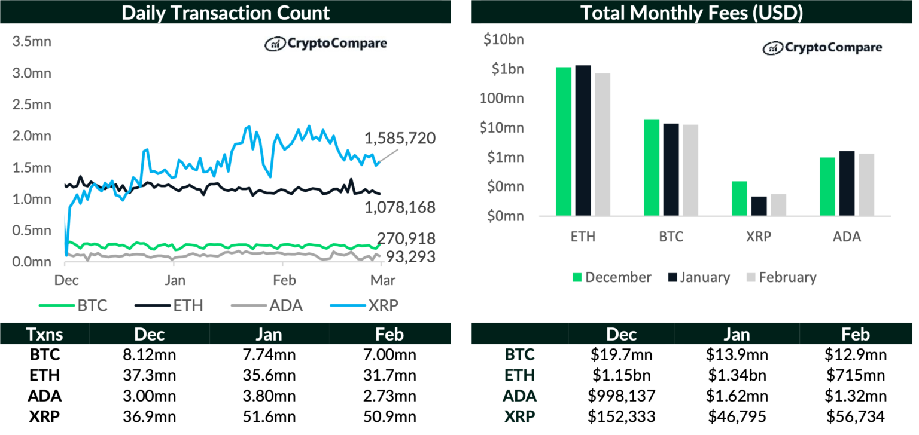
Task: Toggle the ETH line legend entry
Action: [169, 306]
